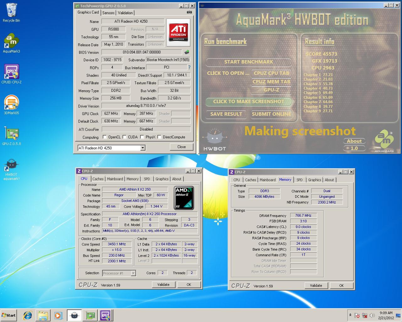
Task: Switch to the Validation tab in GPU-Z
Action: (125, 13)
